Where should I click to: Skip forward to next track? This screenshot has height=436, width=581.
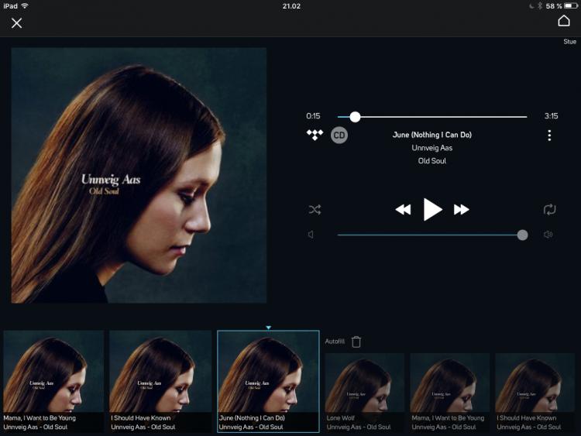pos(462,210)
